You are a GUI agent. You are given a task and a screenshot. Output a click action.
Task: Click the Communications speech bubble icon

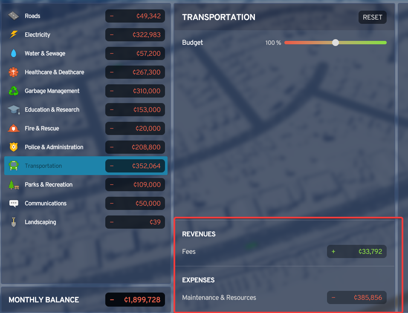pyautogui.click(x=14, y=204)
